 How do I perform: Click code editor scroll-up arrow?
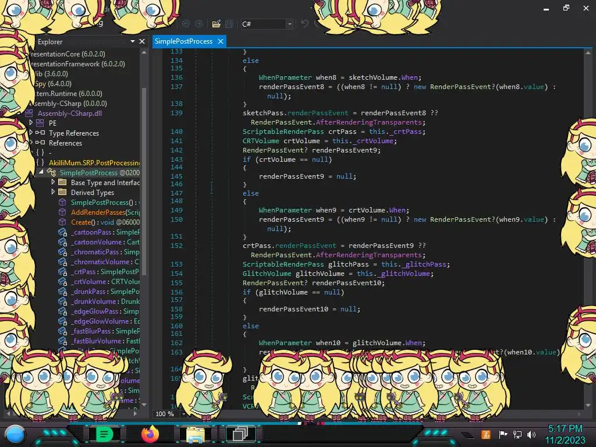pos(588,53)
